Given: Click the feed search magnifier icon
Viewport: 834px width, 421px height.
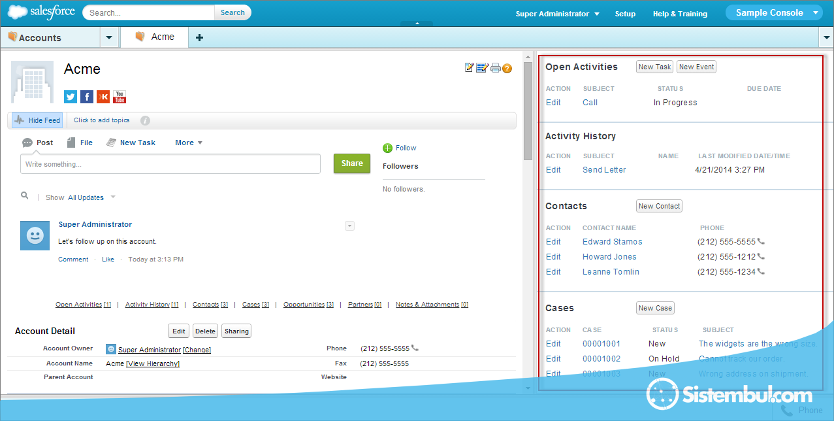Looking at the screenshot, I should [25, 195].
